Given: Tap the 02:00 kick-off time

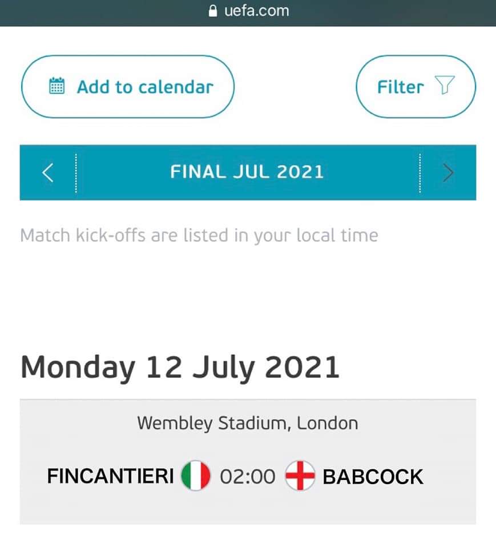Looking at the screenshot, I should click(x=248, y=477).
